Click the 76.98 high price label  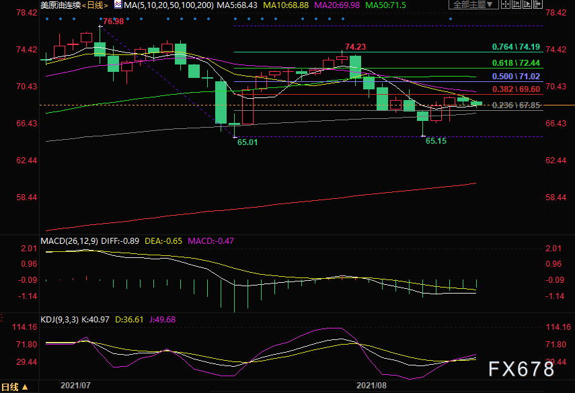pyautogui.click(x=113, y=21)
